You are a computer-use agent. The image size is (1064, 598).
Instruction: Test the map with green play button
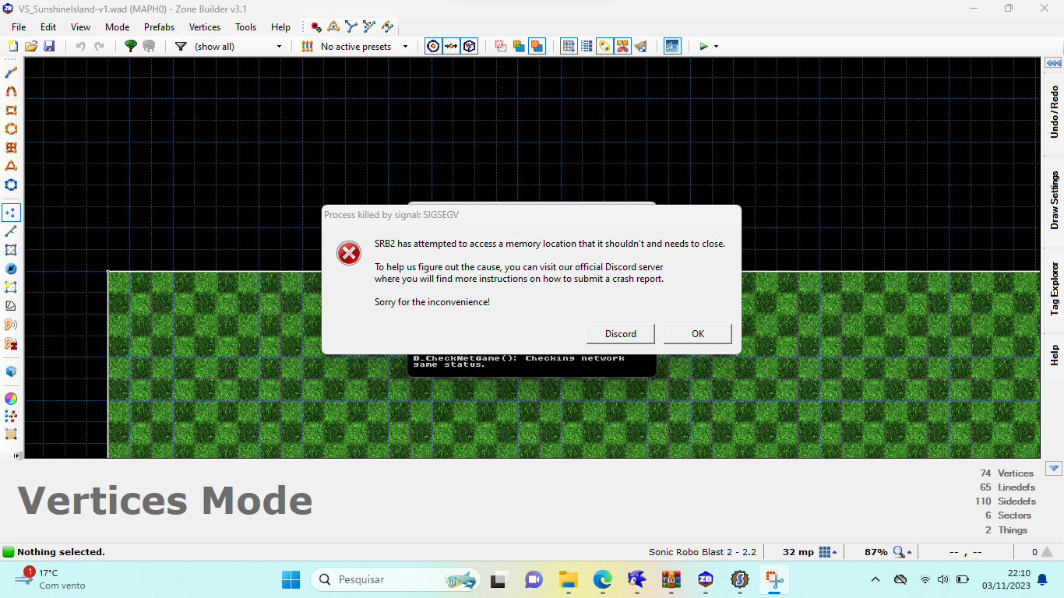[704, 47]
